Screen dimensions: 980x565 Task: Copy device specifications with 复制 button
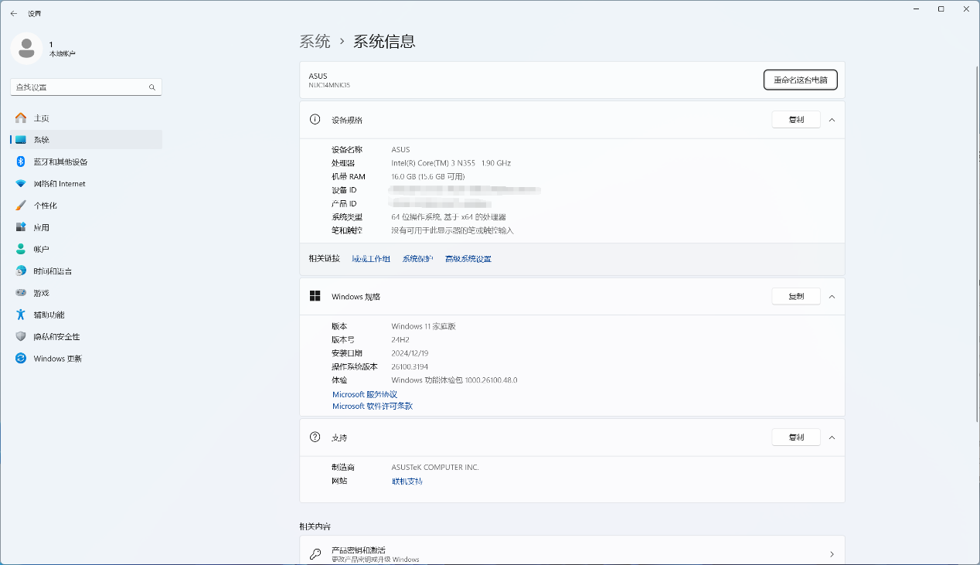795,120
